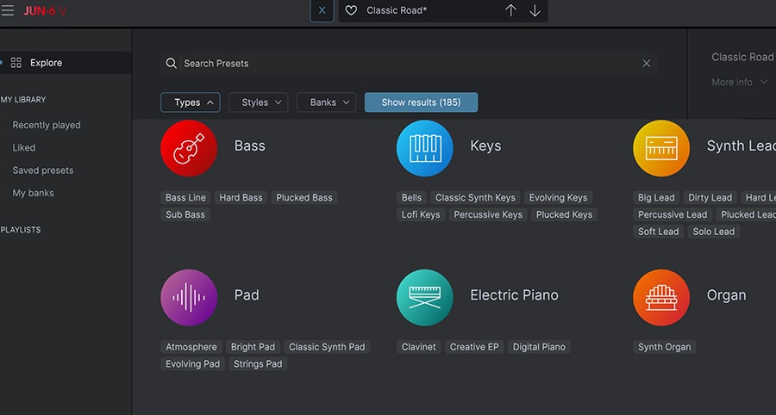This screenshot has width=776, height=415.
Task: Collapse the Types dropdown
Action: [x=190, y=102]
